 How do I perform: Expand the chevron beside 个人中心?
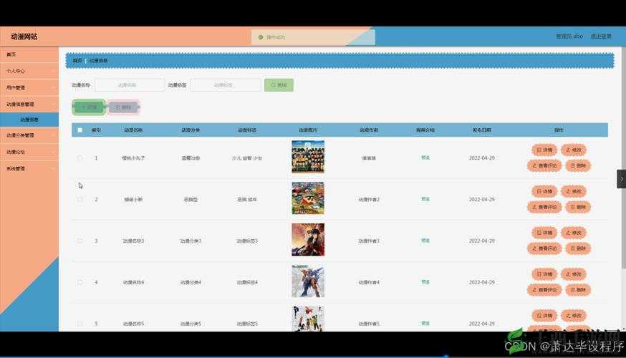pos(53,71)
